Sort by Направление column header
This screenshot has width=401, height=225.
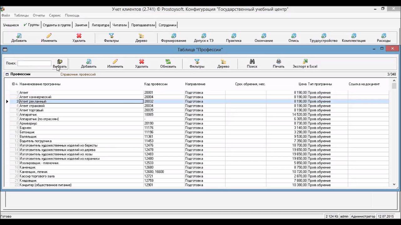[195, 84]
